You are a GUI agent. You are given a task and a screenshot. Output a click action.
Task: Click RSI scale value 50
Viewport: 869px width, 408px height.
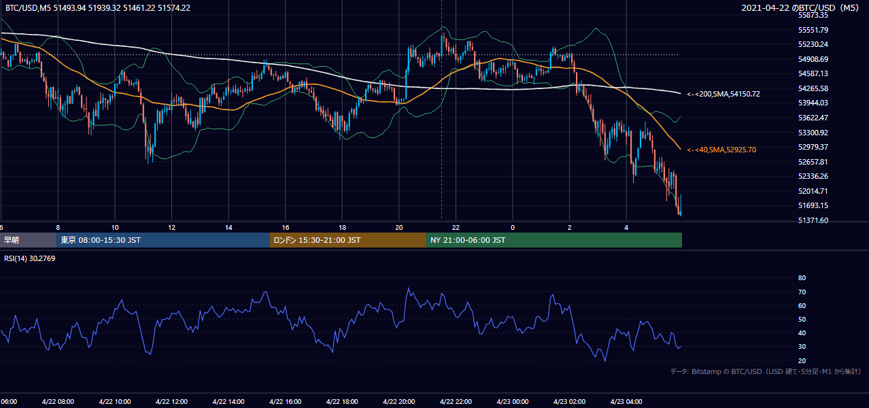(802, 319)
